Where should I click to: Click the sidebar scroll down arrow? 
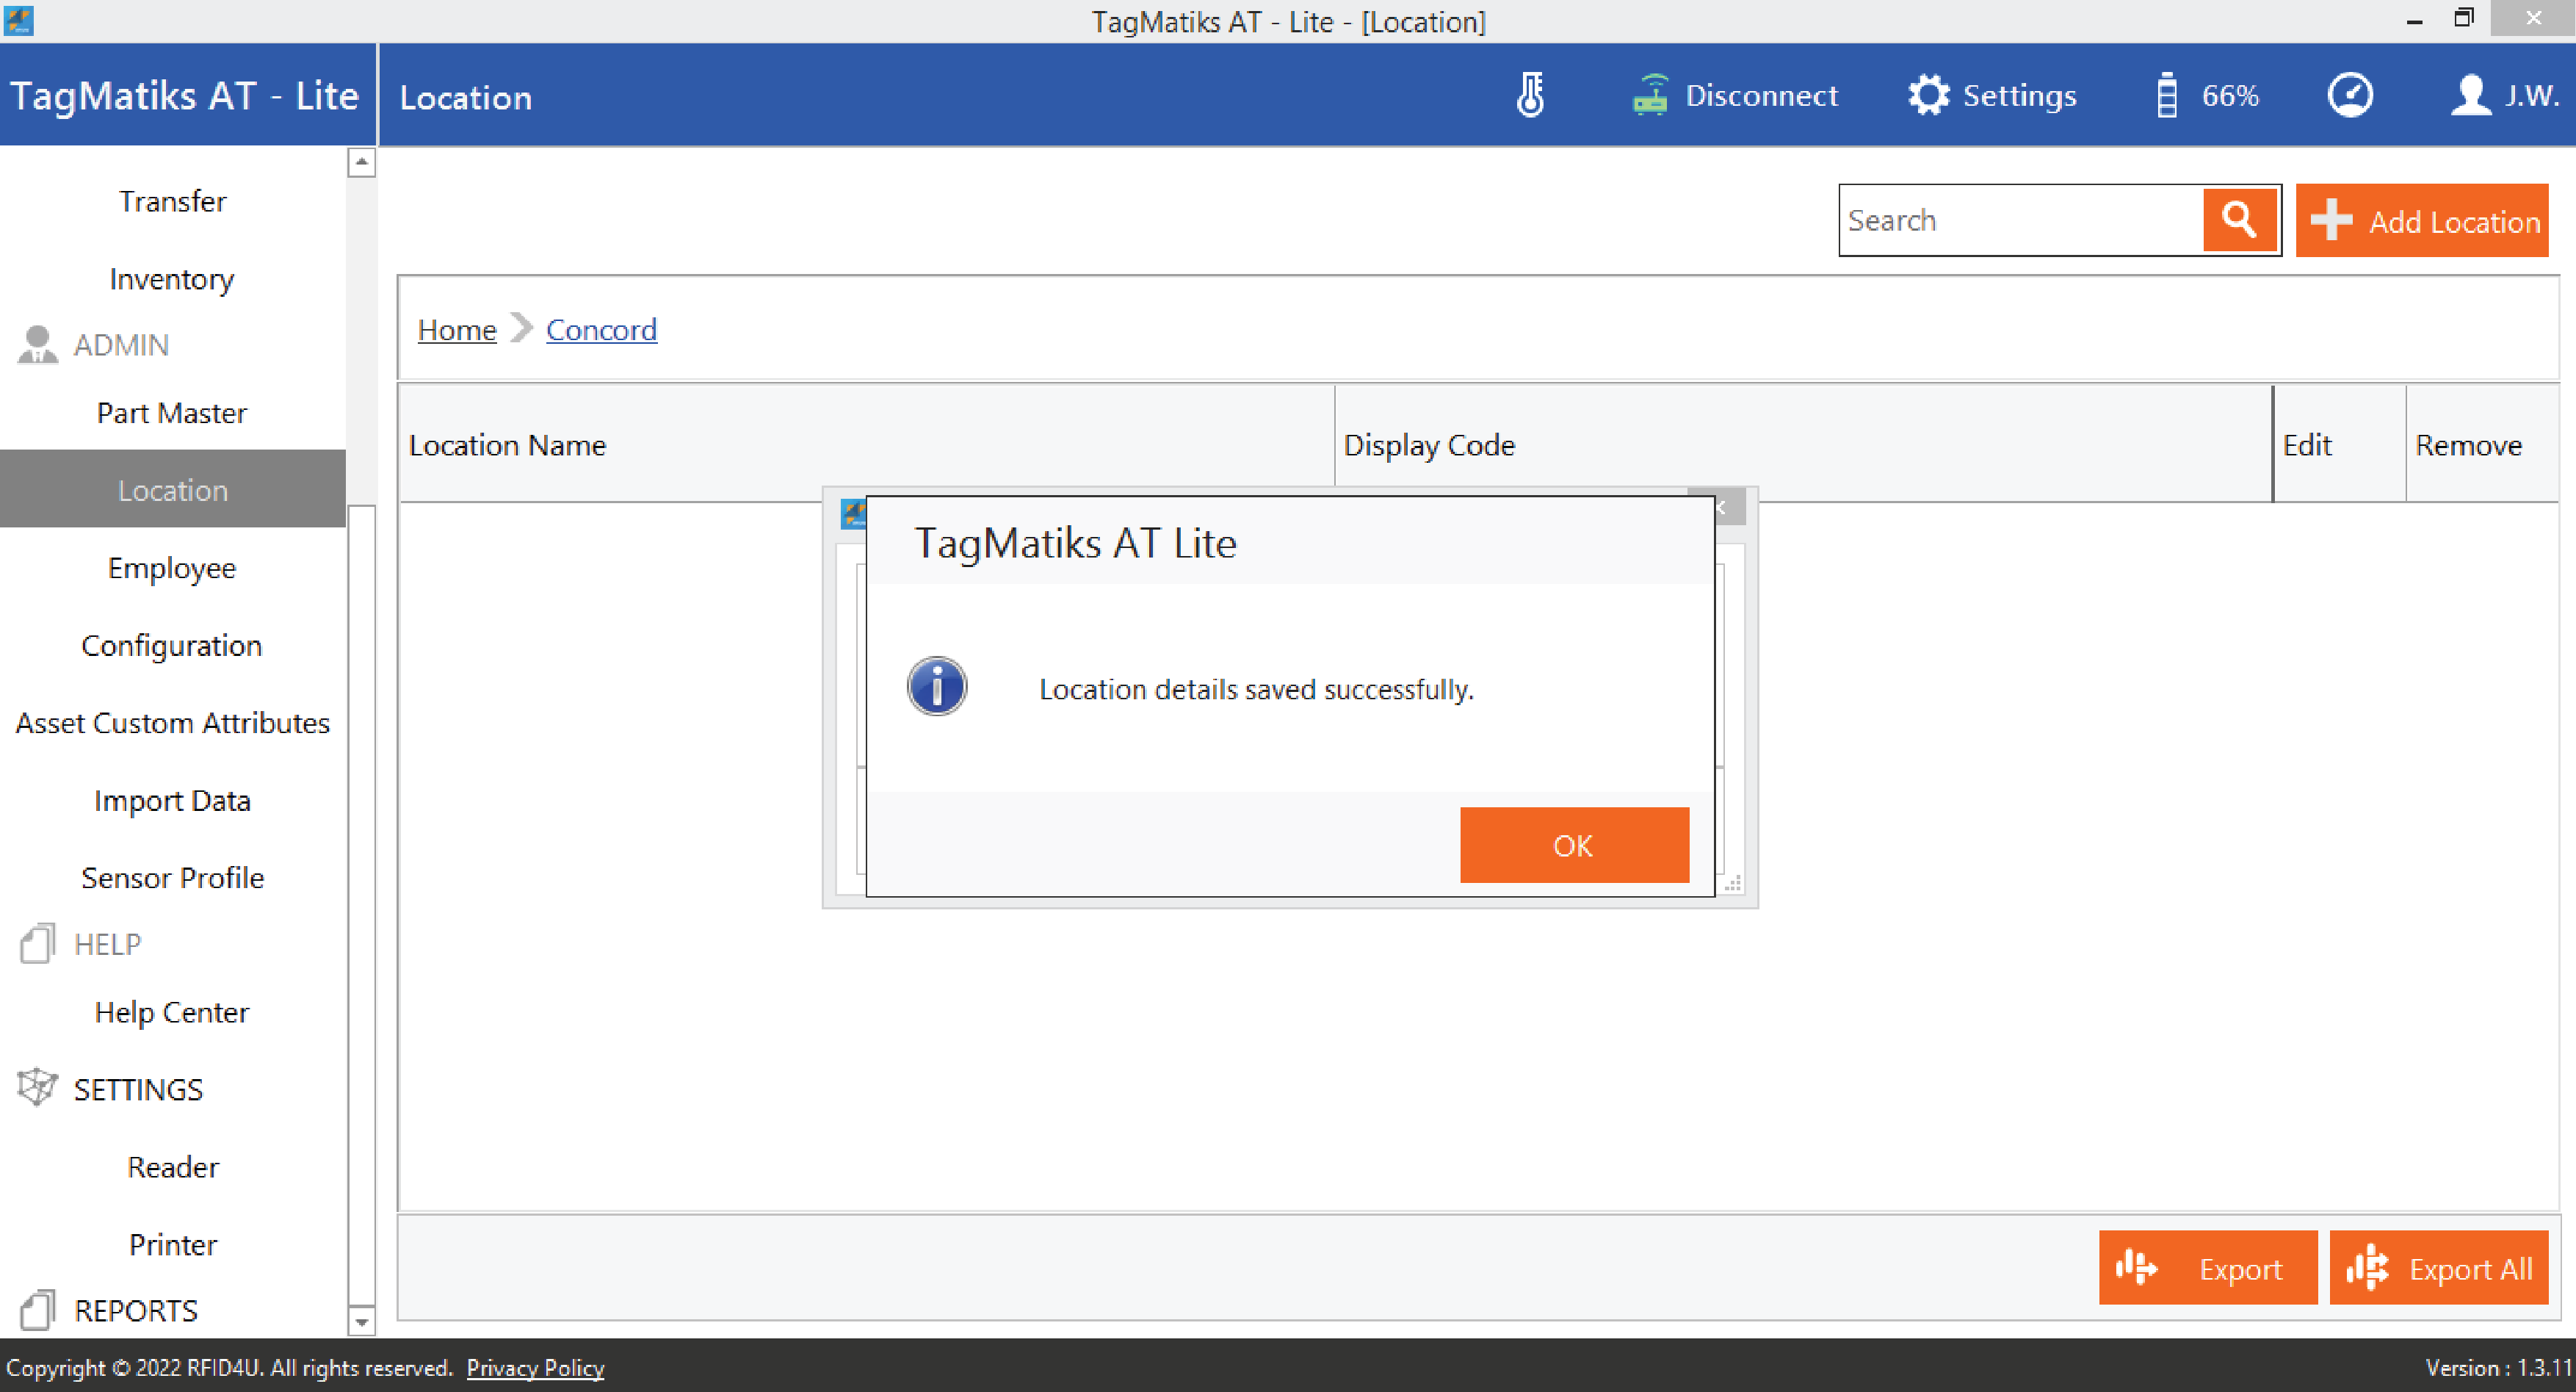361,1321
